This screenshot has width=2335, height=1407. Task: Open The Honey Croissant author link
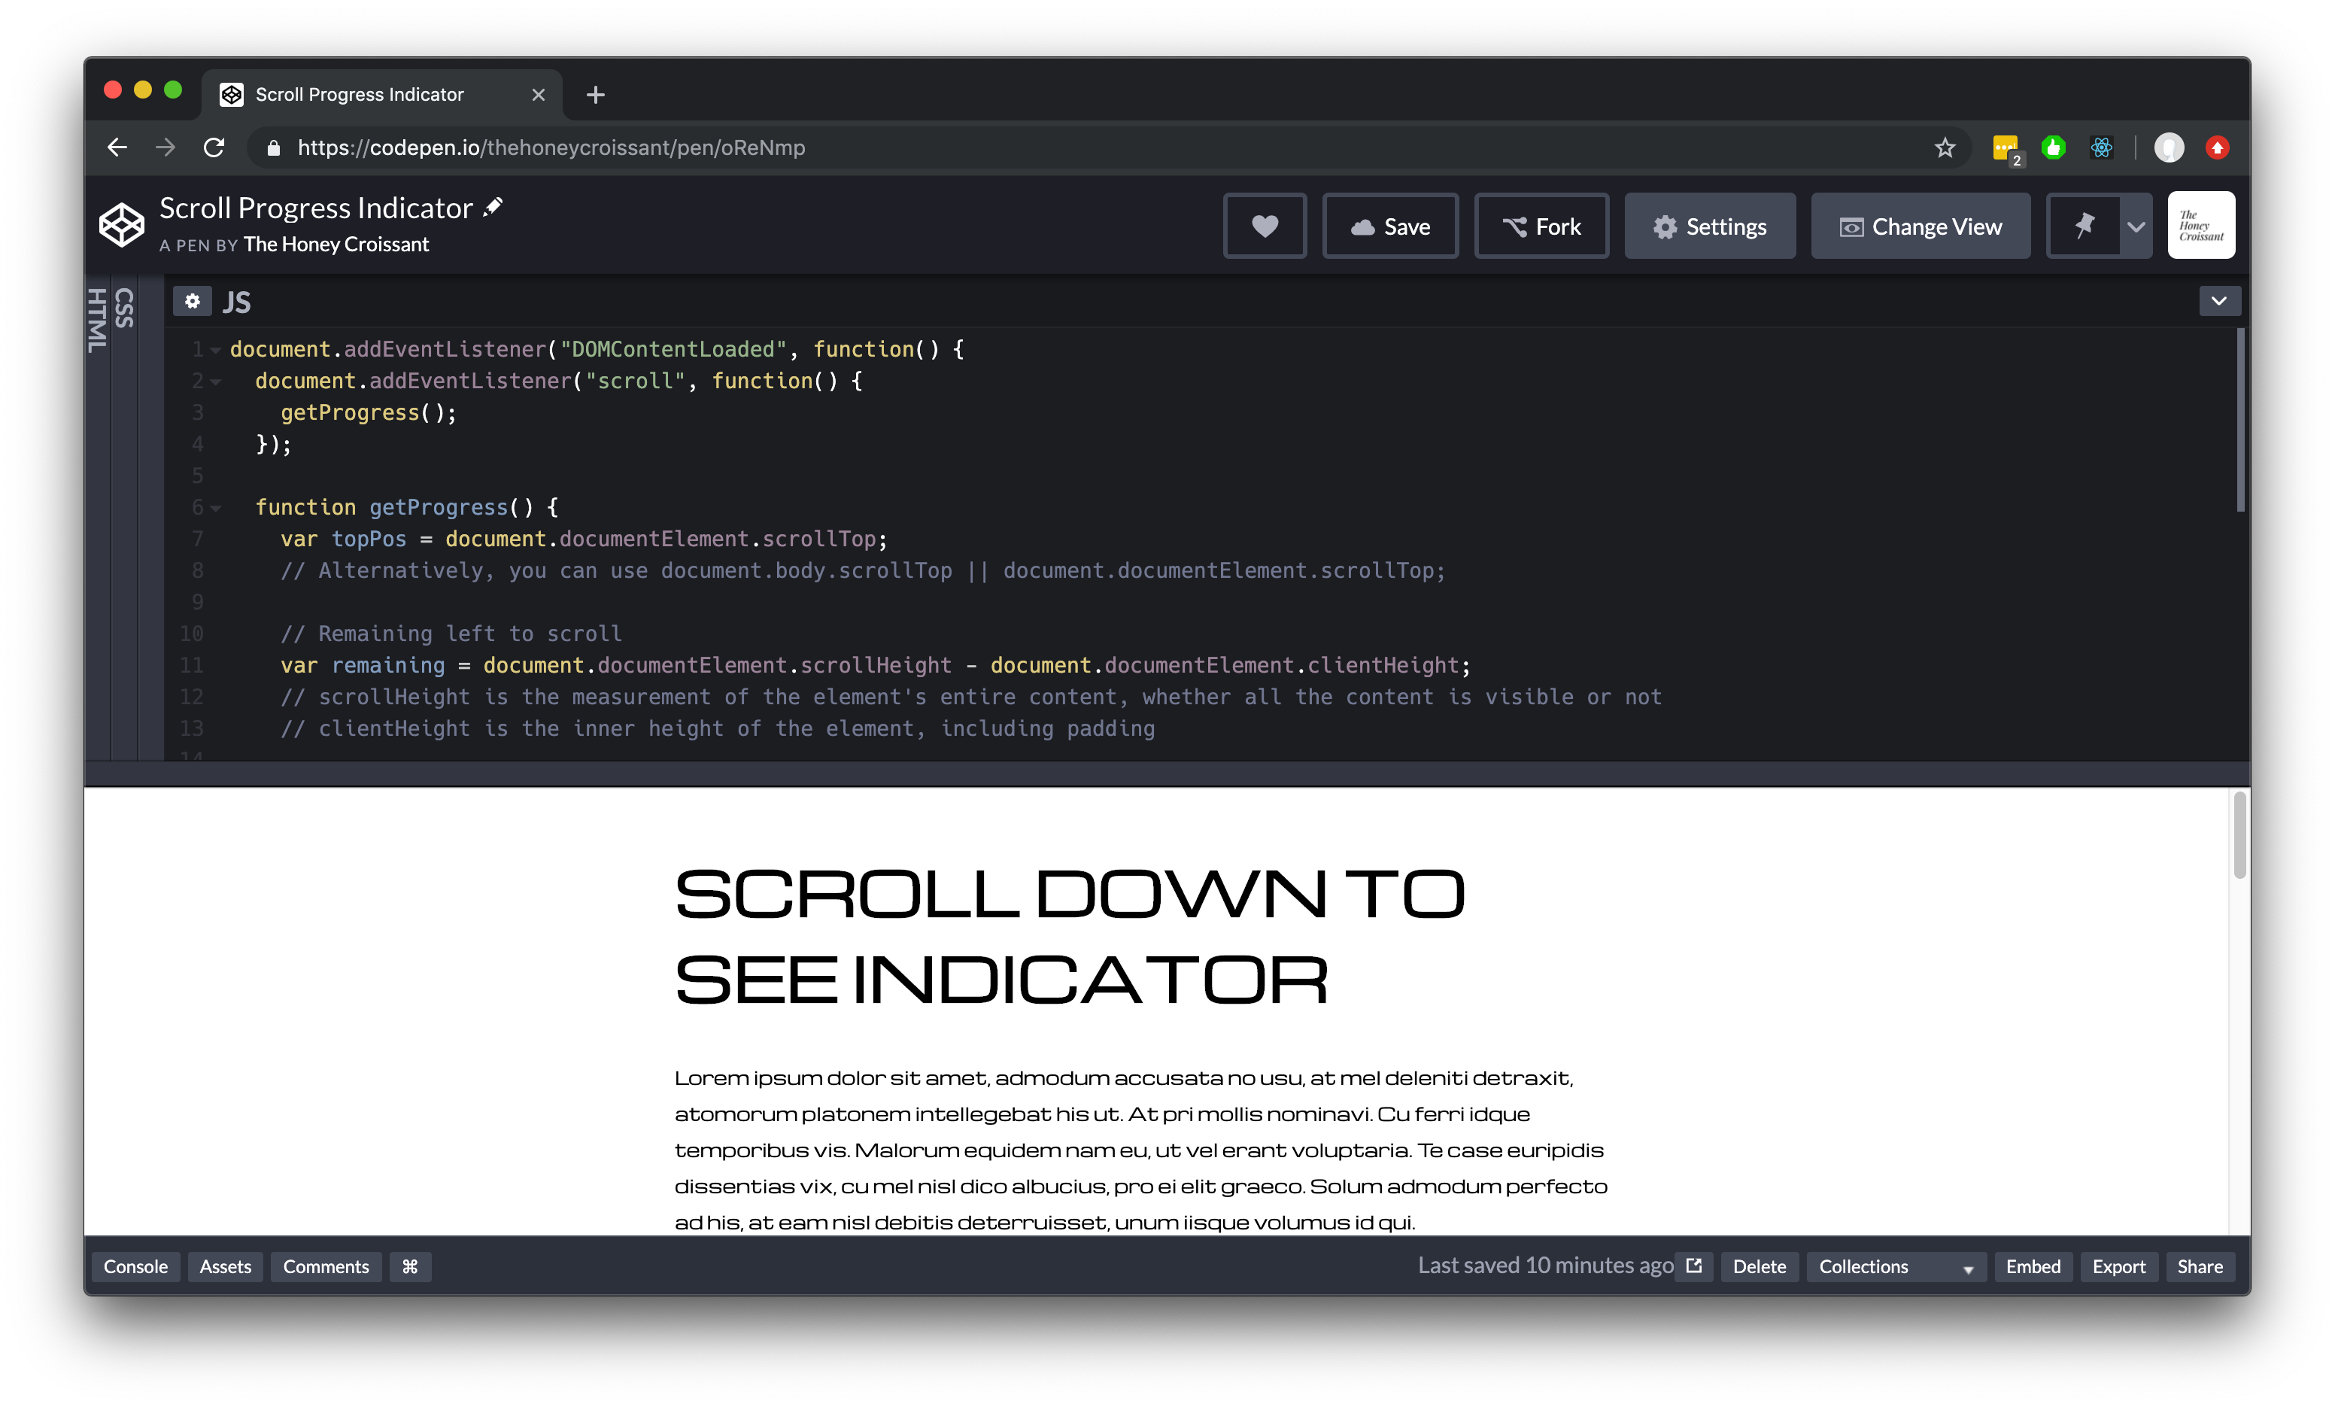[336, 245]
